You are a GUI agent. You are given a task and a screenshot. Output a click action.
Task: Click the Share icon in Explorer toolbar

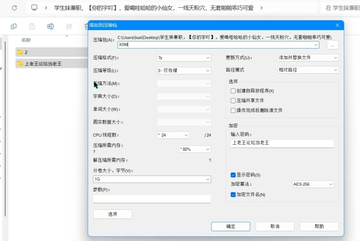(69, 27)
